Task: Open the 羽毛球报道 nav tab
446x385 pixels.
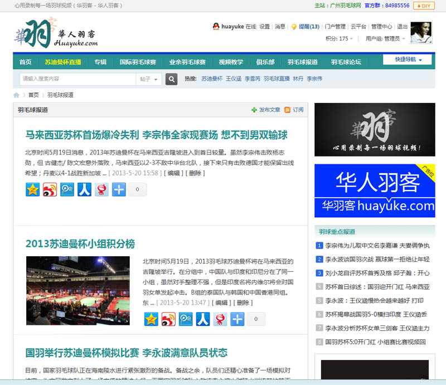Action: 302,62
